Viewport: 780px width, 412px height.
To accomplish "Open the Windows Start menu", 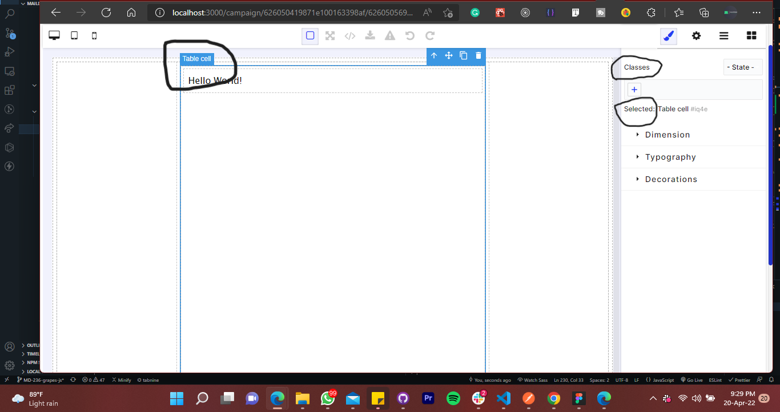I will [x=177, y=398].
